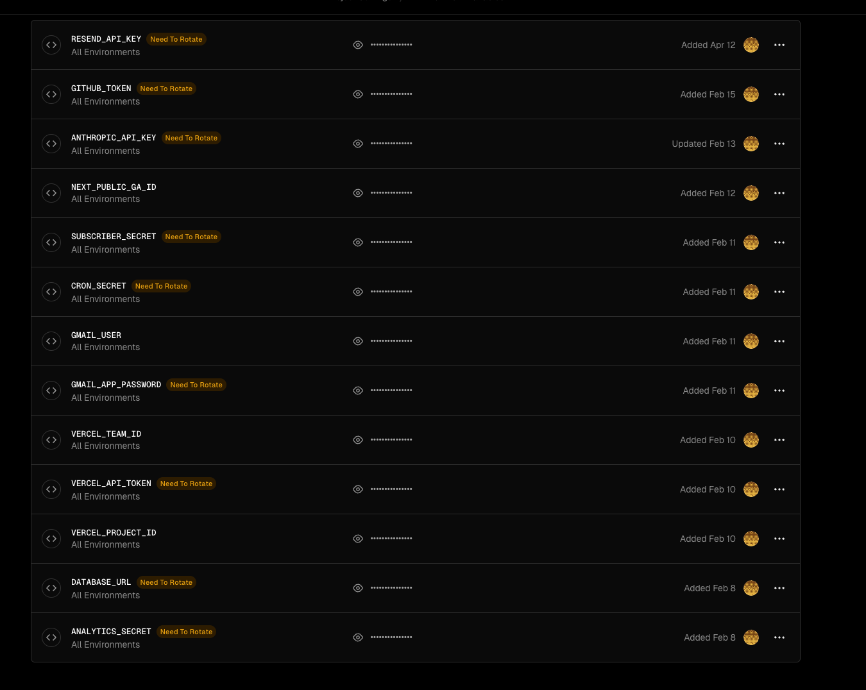Click the code icon next to CRON_SECRET

(51, 292)
